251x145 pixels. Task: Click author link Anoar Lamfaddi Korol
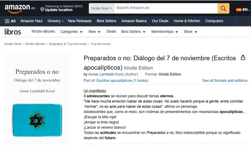(x=106, y=74)
